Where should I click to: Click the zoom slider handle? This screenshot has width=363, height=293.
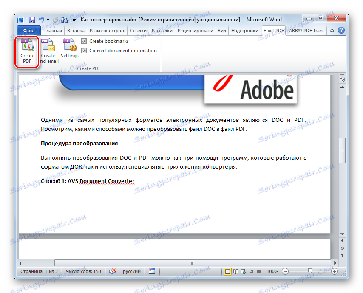[310, 271]
